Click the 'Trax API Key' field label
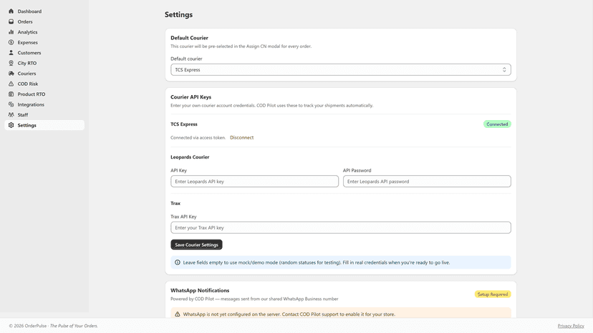The width and height of the screenshot is (593, 333). [x=183, y=217]
